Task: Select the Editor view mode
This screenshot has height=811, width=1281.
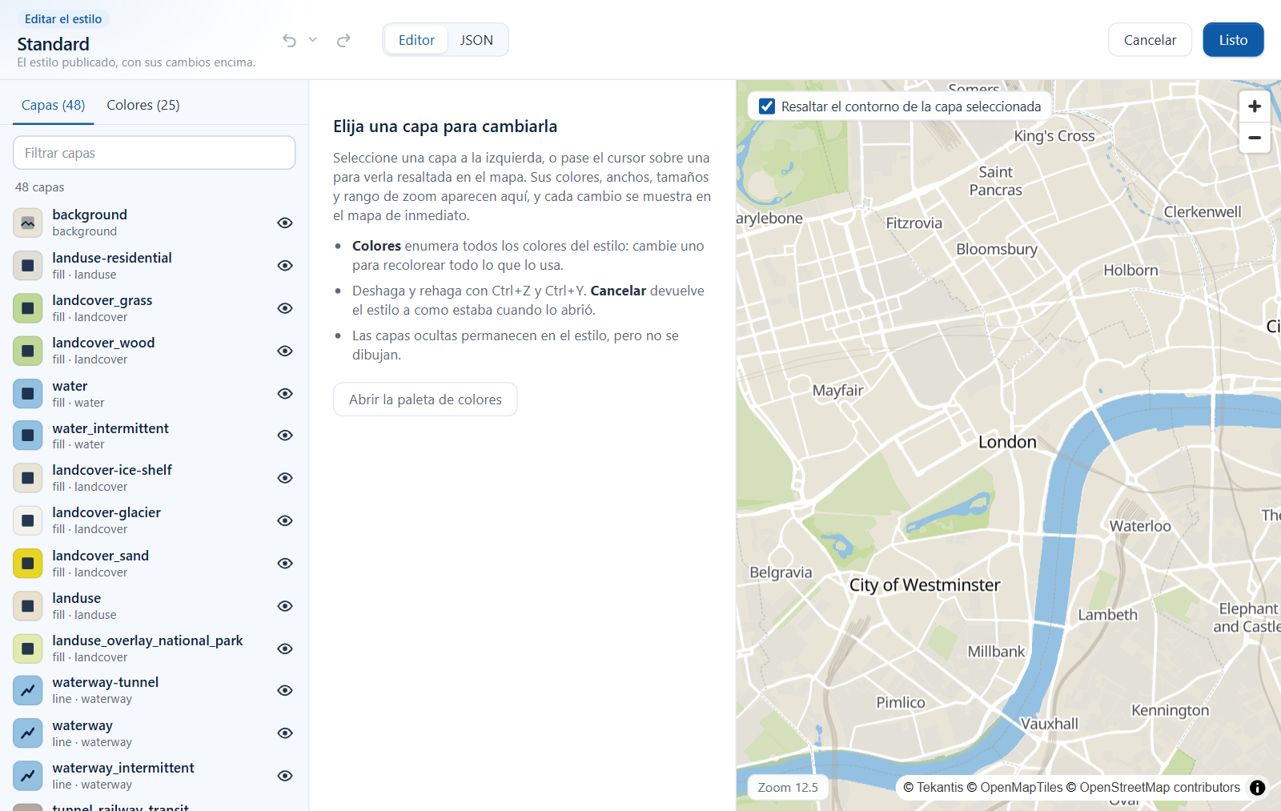Action: tap(416, 40)
